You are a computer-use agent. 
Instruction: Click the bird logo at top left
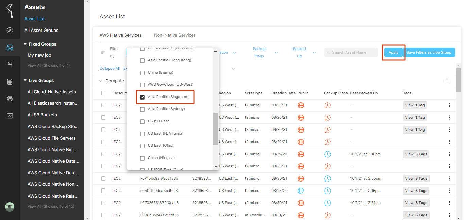click(10, 11)
